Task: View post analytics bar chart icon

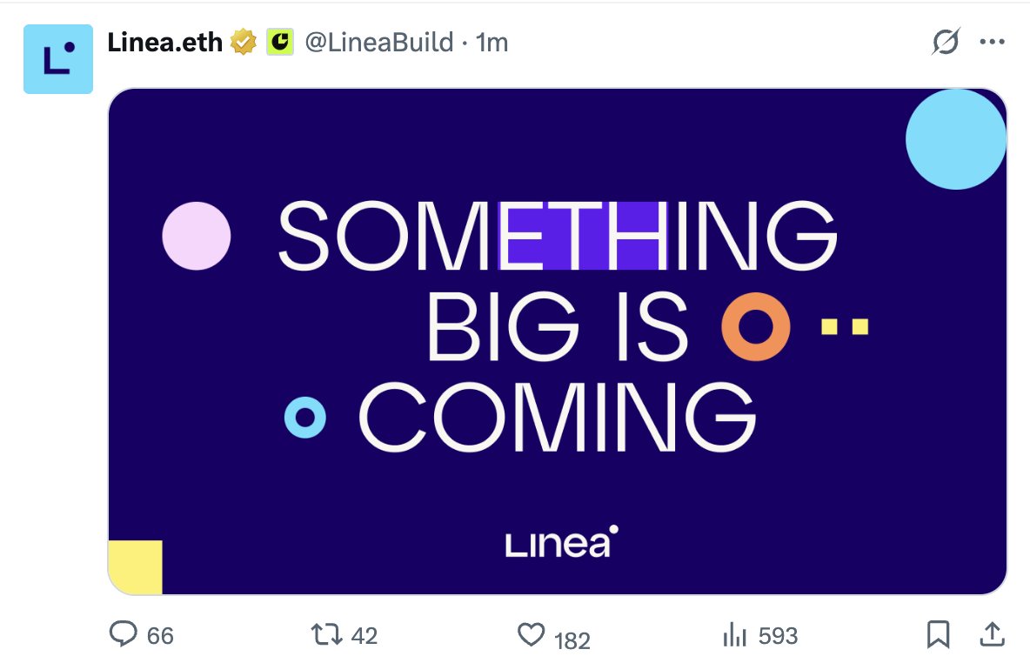Action: (734, 635)
